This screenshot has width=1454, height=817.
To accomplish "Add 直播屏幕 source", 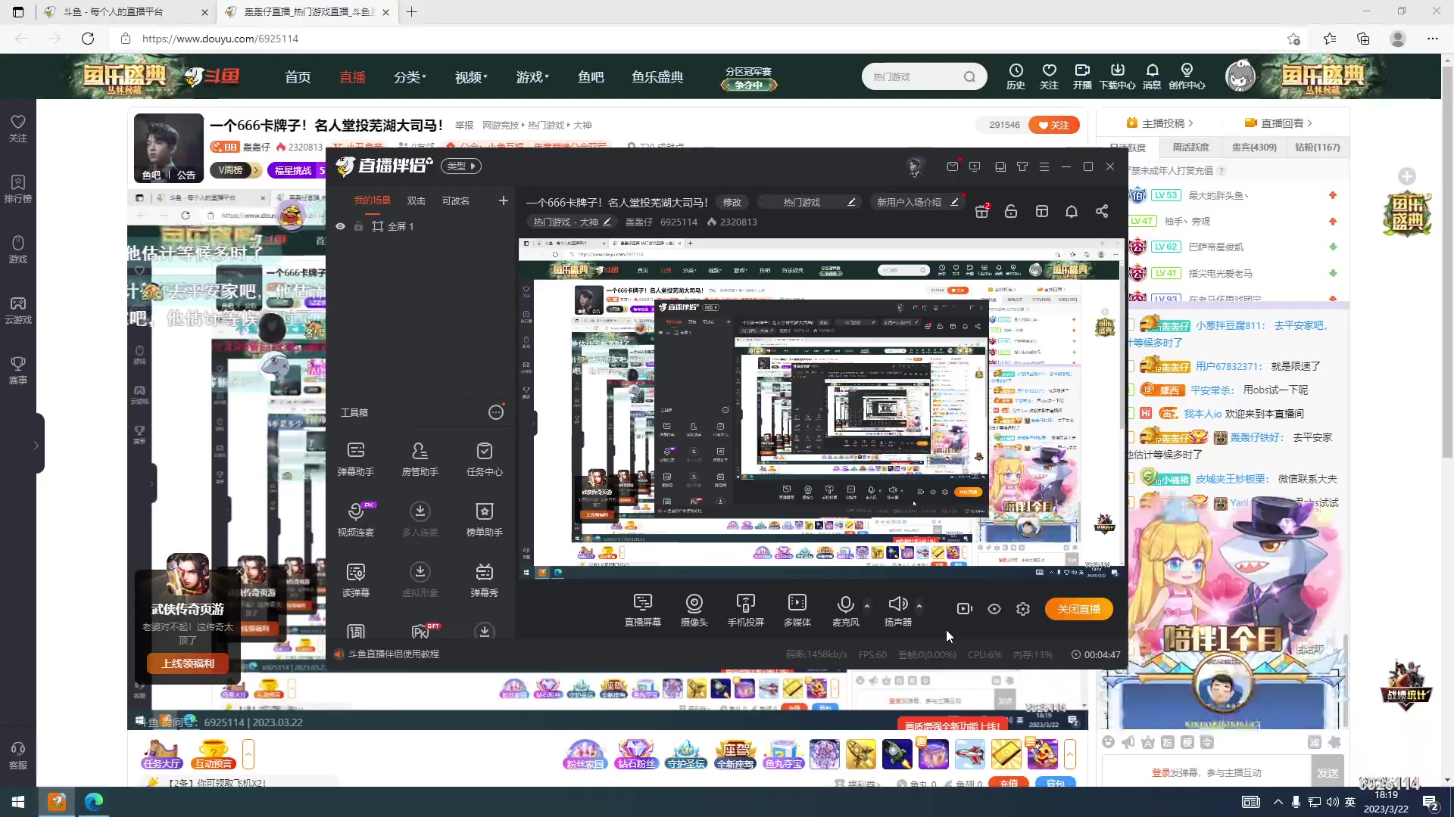I will (642, 610).
